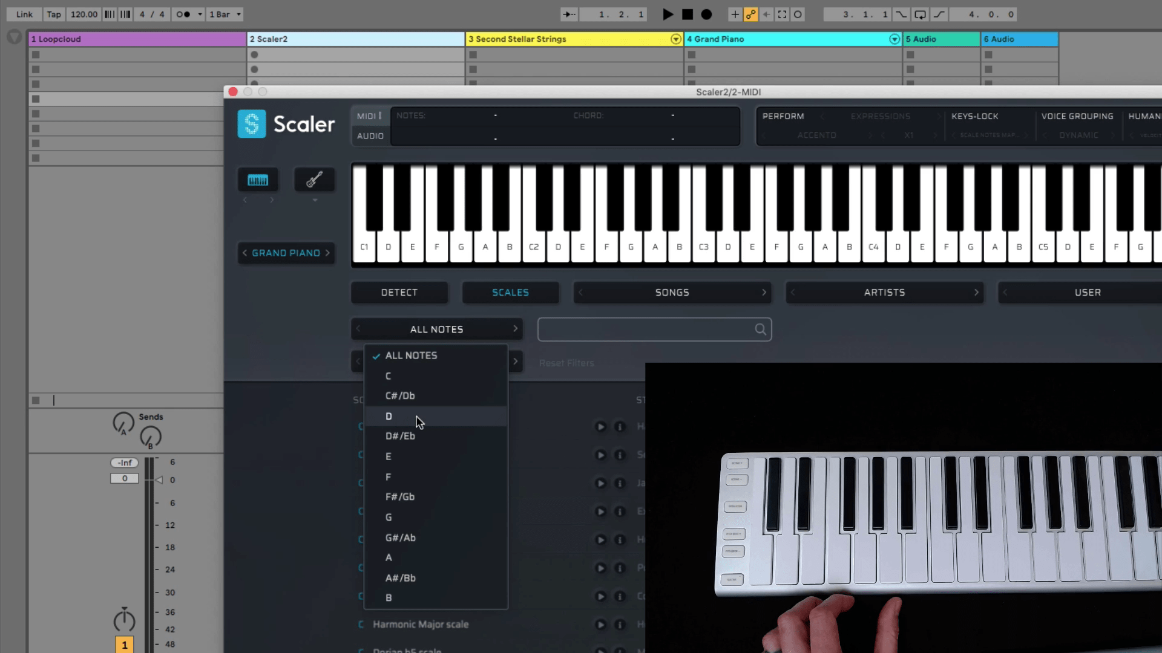Click the DETECT button

399,293
